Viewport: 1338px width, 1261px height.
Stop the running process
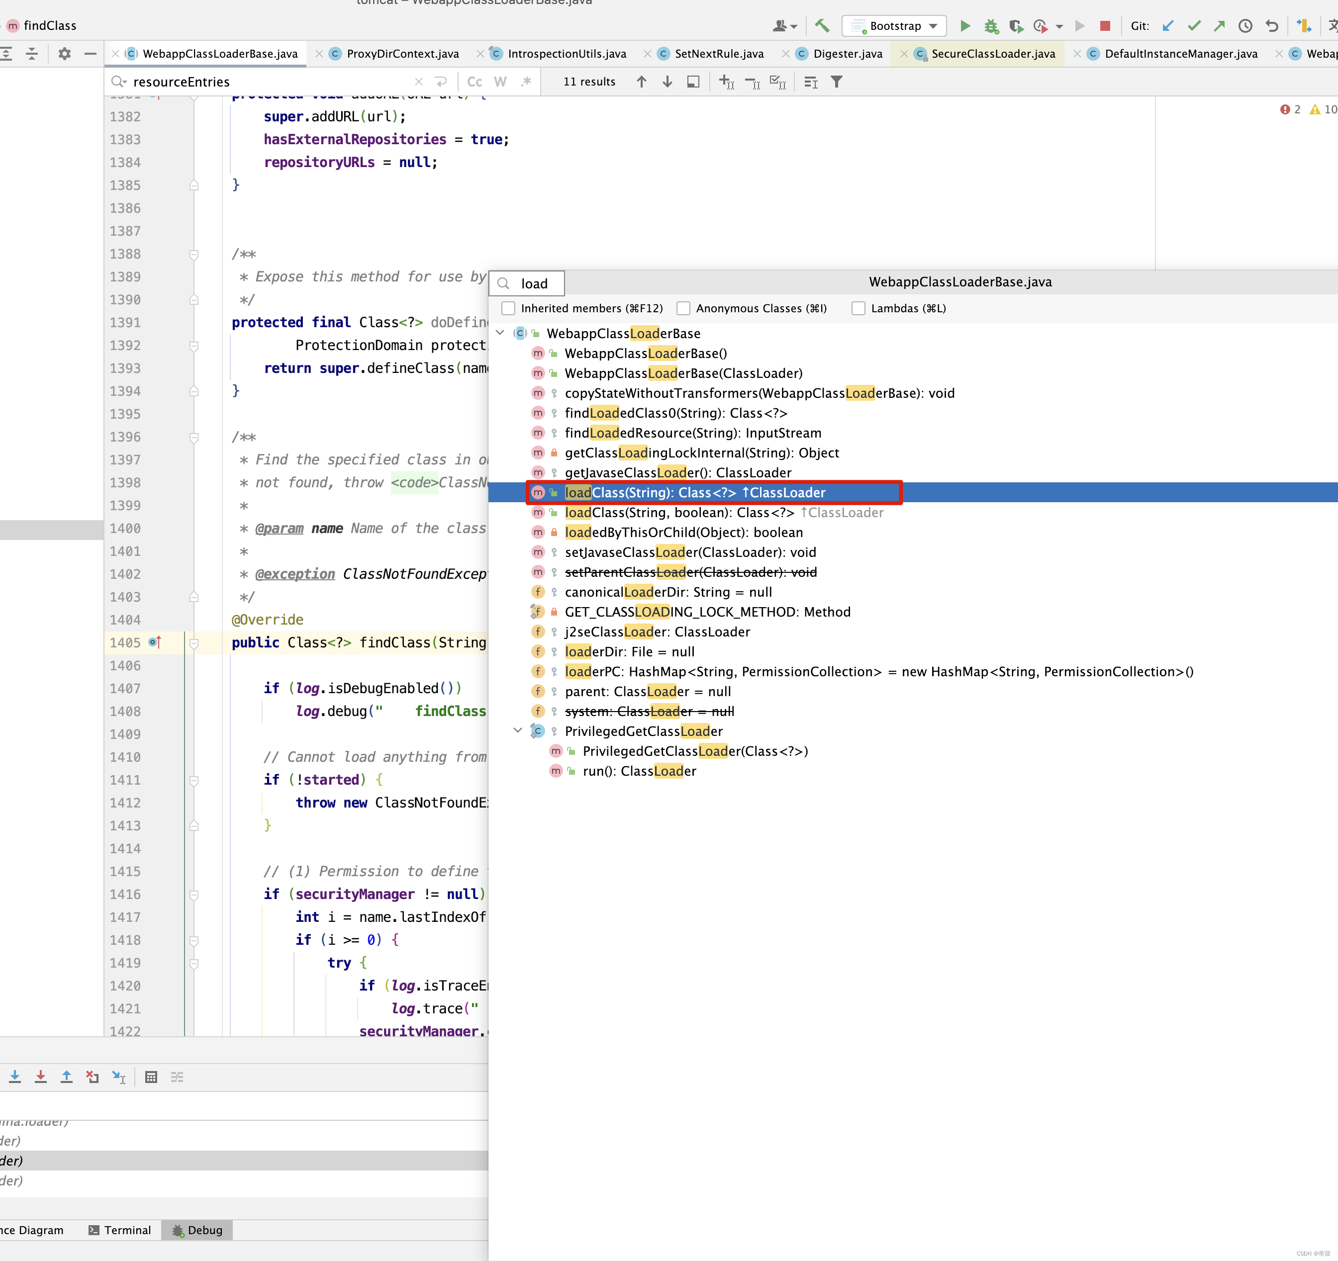(x=1104, y=26)
